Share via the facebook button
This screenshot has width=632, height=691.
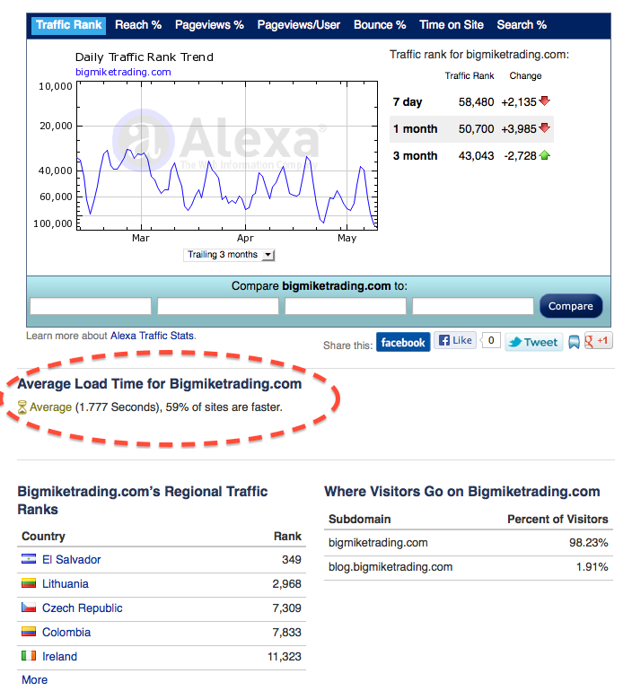403,343
